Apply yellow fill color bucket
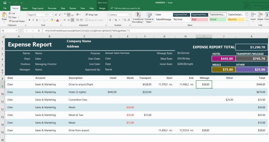This screenshot has height=142, width=269. click(52, 20)
